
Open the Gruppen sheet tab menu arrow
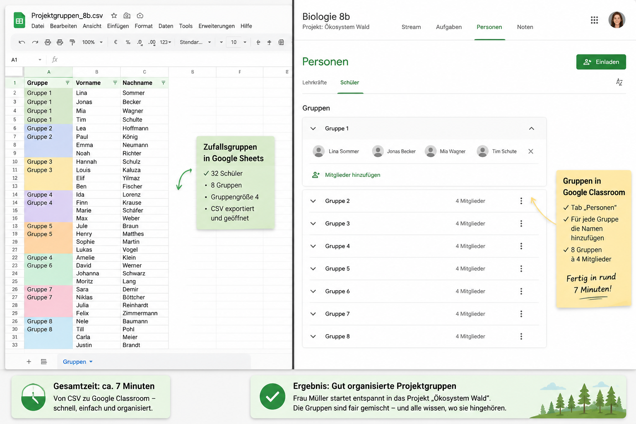[91, 361]
